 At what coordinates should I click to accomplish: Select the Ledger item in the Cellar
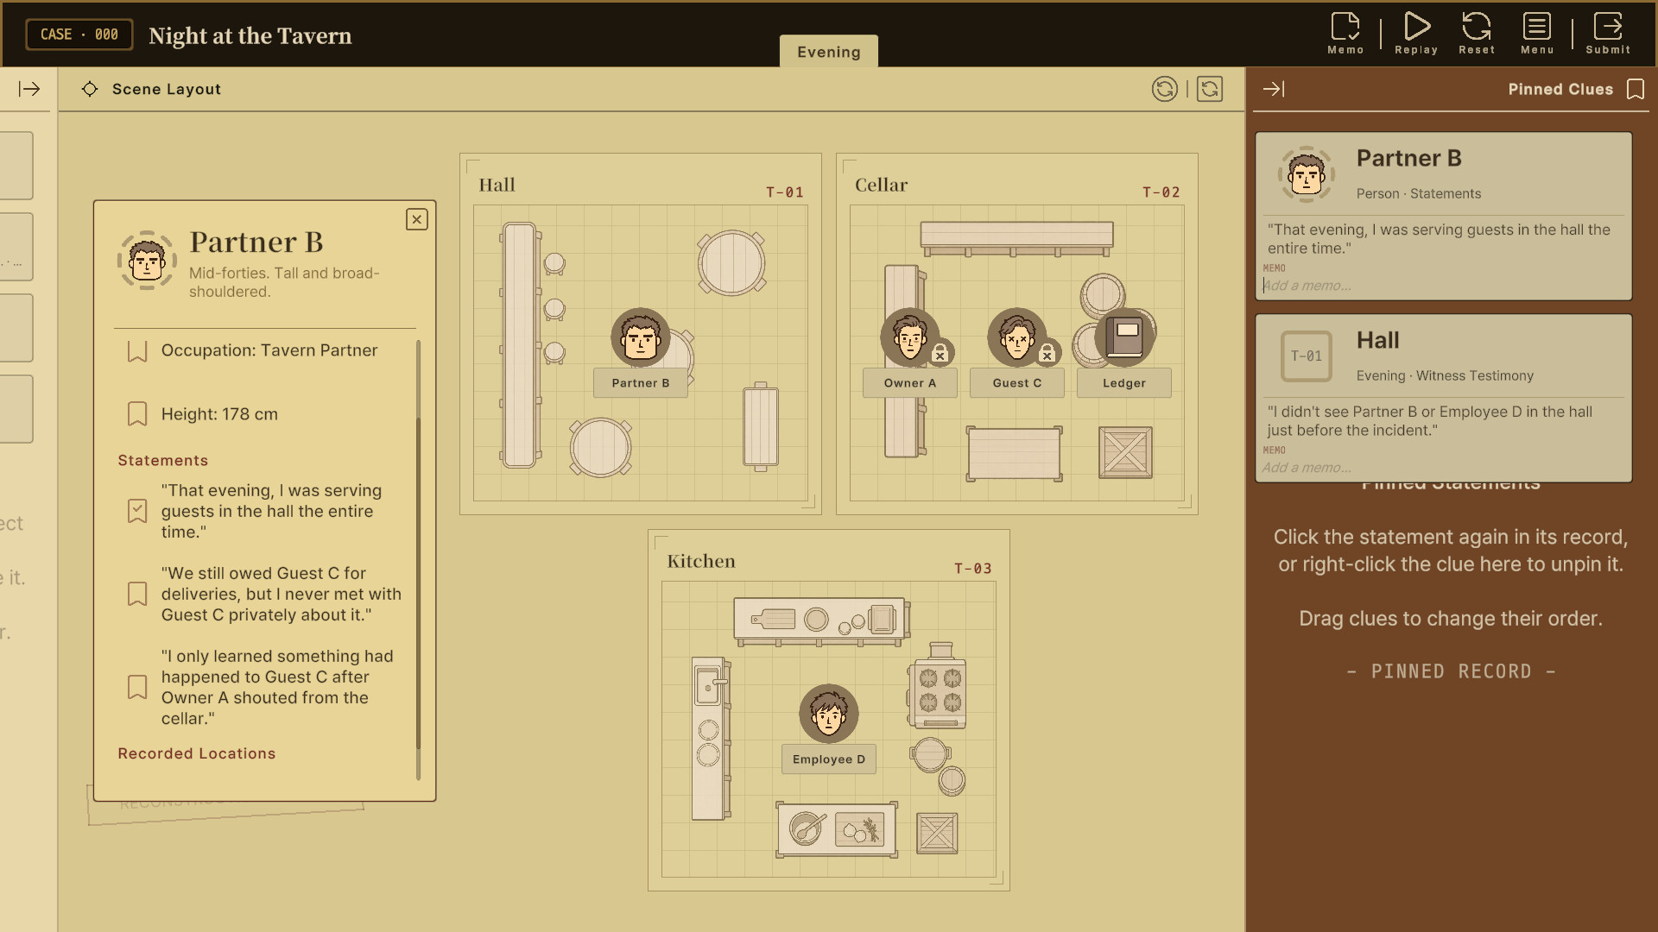click(1124, 337)
